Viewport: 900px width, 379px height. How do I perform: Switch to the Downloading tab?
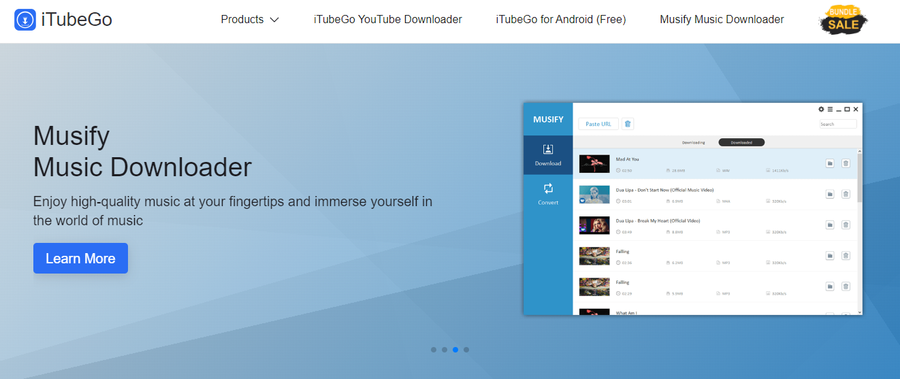coord(694,142)
